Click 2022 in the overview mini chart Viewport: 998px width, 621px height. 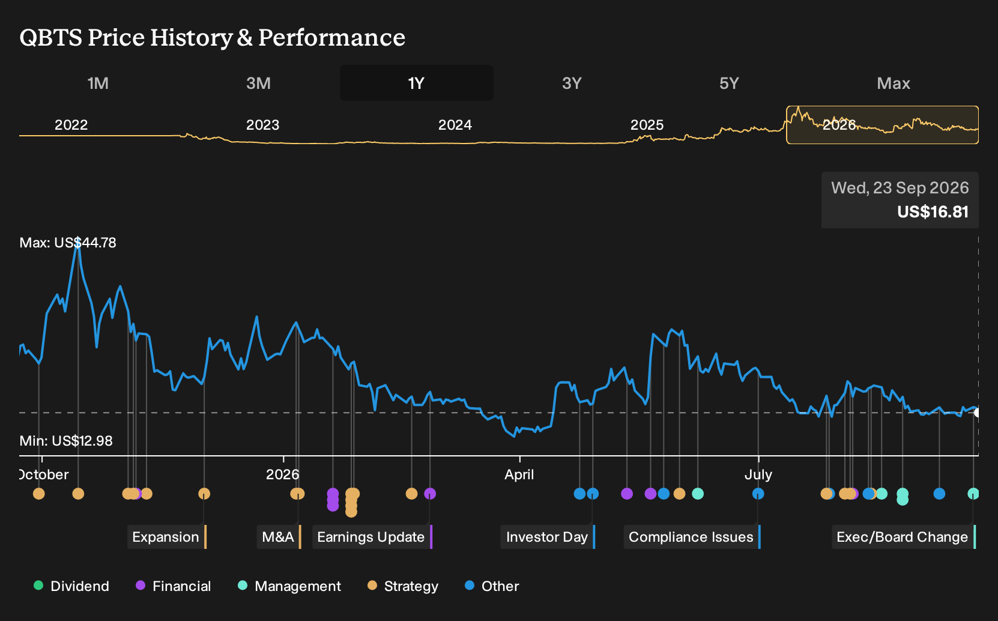pyautogui.click(x=71, y=125)
